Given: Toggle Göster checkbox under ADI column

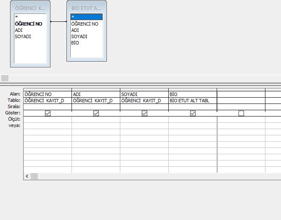Looking at the screenshot, I should tap(96, 113).
